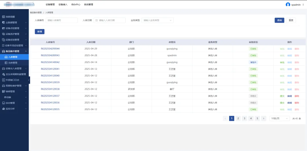Click the 新增 button

pyautogui.click(x=40, y=32)
